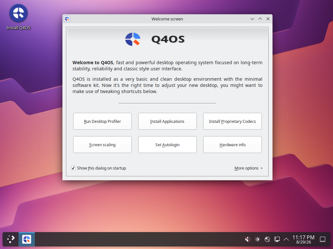Expand the hidden system tray icons arrow
Viewport: 333px width, 249px height.
[x=286, y=239]
